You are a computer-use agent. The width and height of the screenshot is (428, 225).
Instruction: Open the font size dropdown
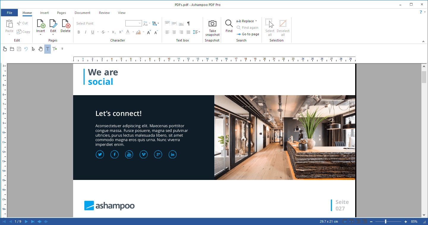[140, 23]
